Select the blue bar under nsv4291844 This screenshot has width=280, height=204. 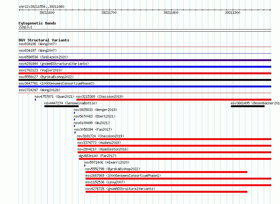[145, 67]
